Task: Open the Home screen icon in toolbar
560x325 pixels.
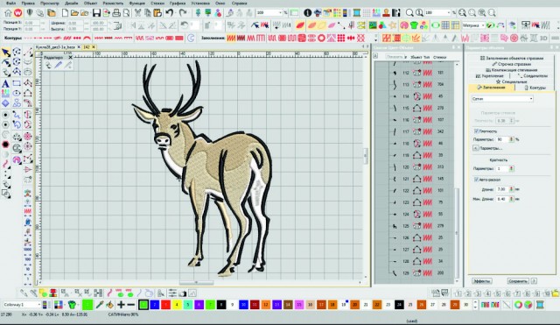Action: (8, 13)
